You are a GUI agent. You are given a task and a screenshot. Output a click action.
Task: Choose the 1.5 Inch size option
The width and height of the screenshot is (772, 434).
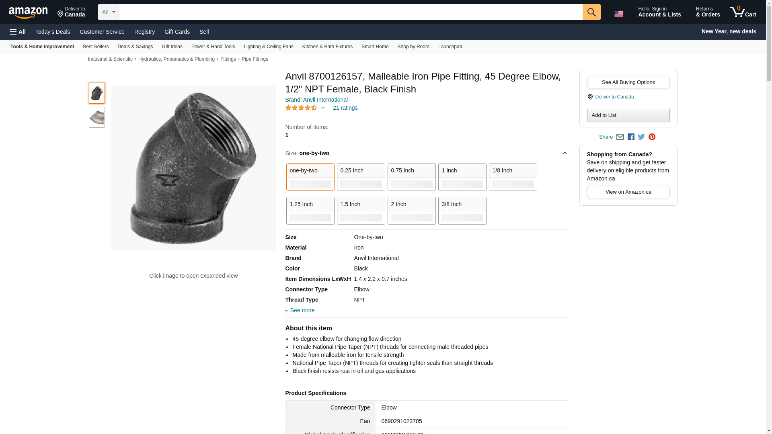pos(361,211)
